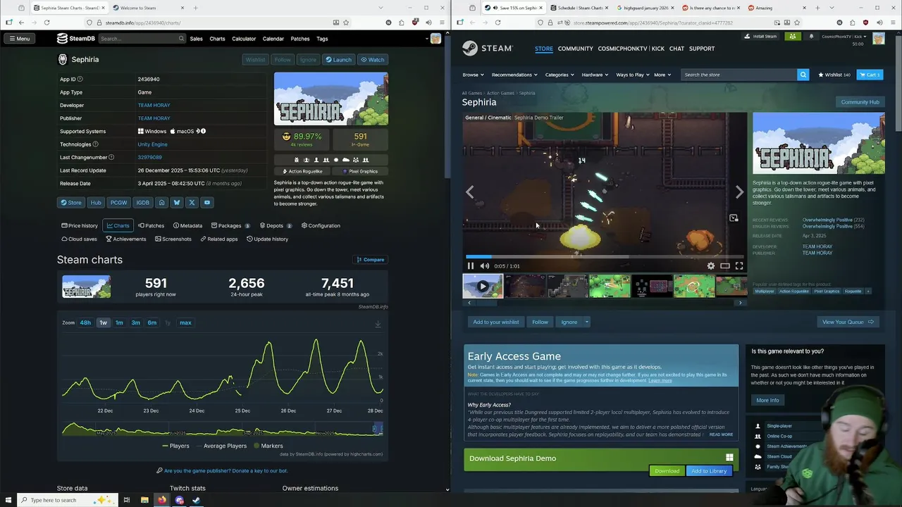
Task: Expand the Steam Browse menu
Action: (x=472, y=75)
